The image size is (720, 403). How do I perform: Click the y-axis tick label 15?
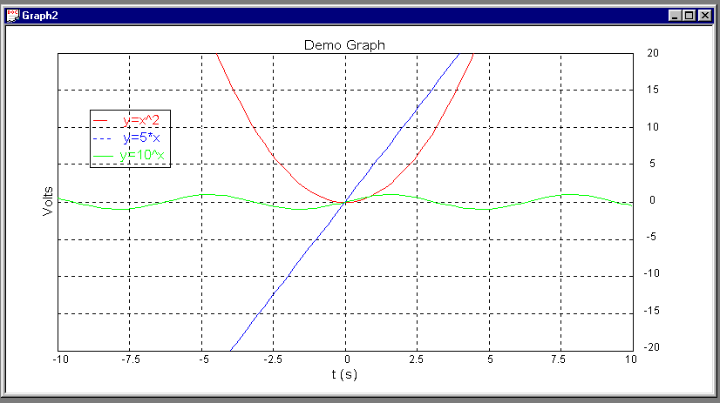click(653, 90)
